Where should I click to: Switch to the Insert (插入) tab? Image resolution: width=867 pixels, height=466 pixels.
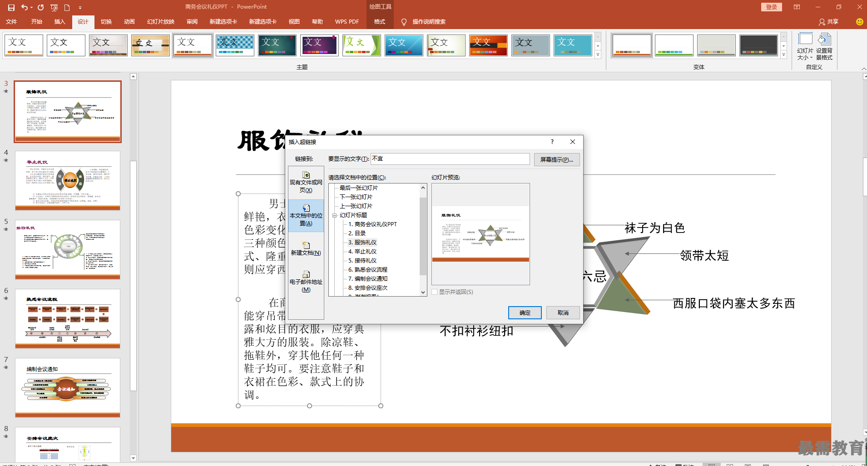coord(59,22)
